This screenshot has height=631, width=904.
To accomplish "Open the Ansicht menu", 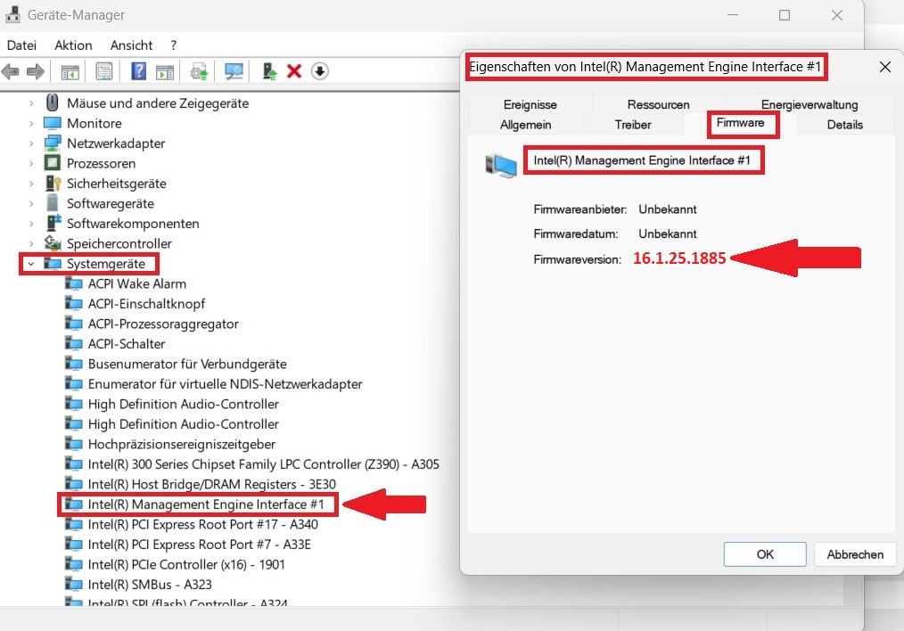I will coord(131,45).
